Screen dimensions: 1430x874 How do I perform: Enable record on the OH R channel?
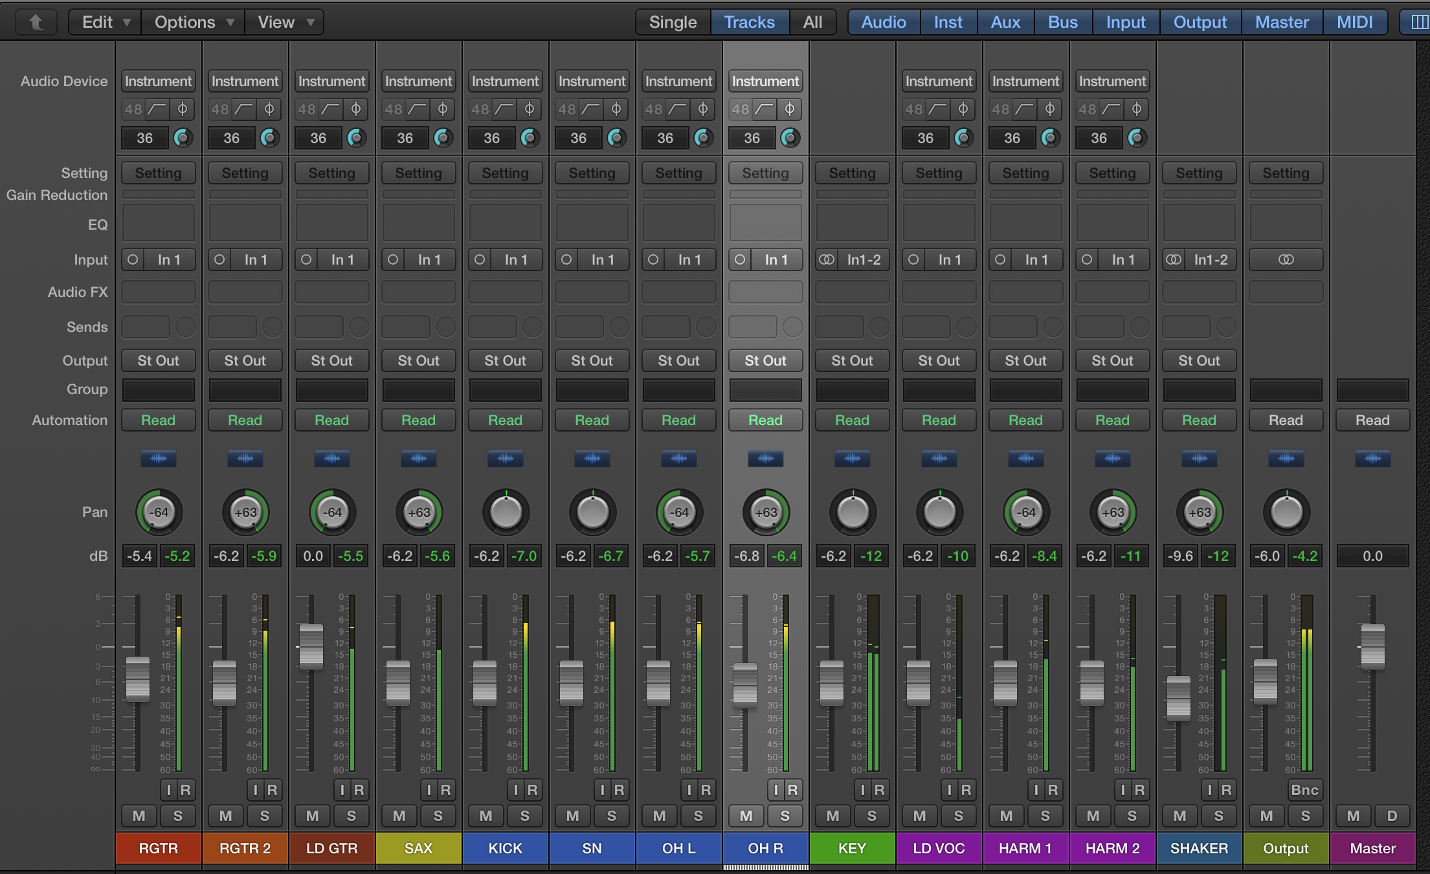[793, 790]
